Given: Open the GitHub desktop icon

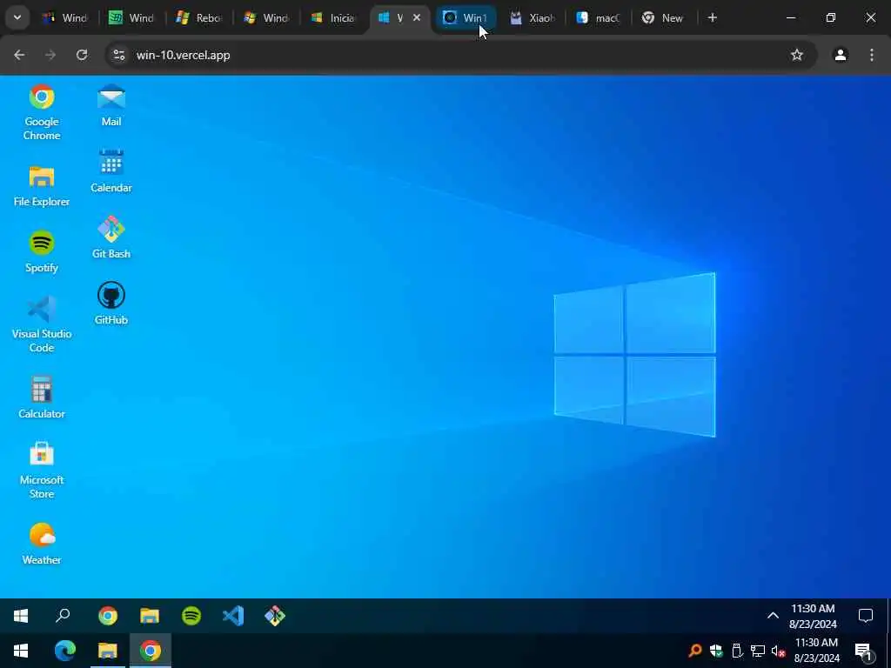Looking at the screenshot, I should click(111, 304).
